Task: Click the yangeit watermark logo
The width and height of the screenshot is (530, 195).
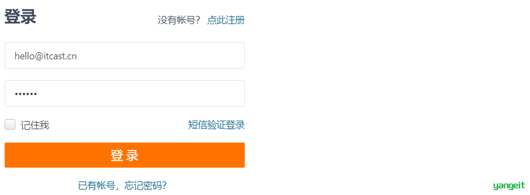Action: pyautogui.click(x=509, y=186)
